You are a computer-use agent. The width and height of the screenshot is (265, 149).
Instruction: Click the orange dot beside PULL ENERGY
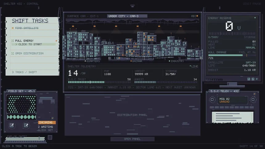56,41
